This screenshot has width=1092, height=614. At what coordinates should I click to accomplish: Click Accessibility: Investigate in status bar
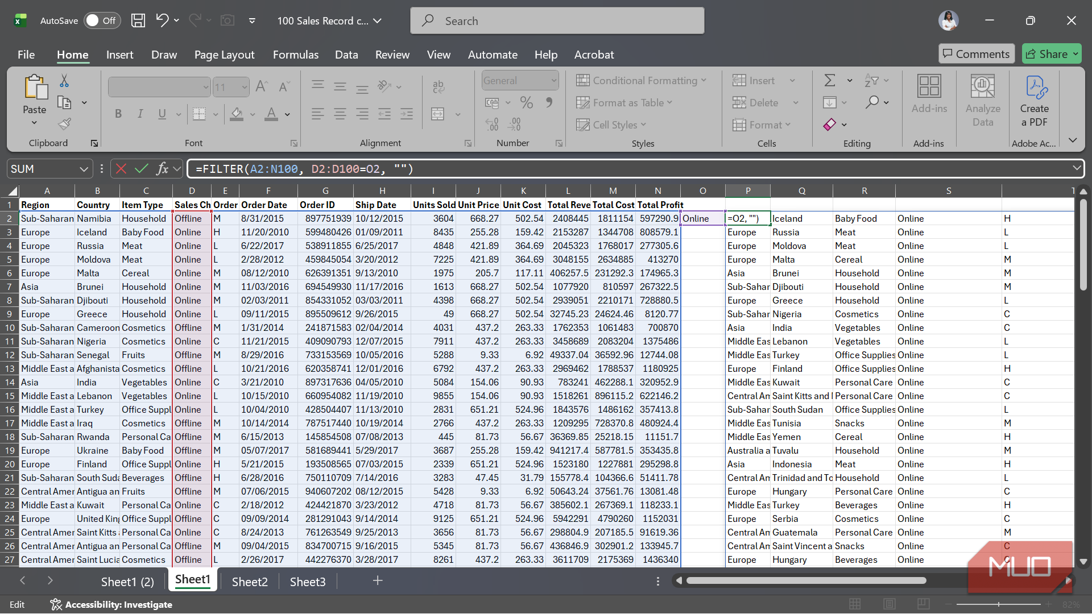[x=111, y=604]
